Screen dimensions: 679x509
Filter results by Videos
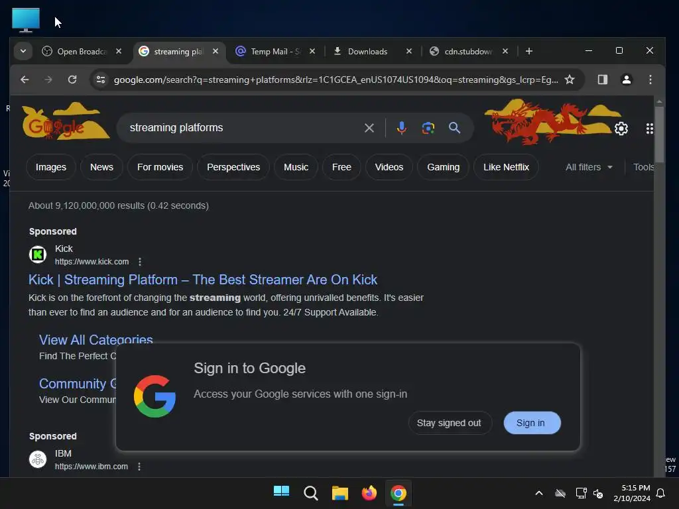(x=389, y=167)
